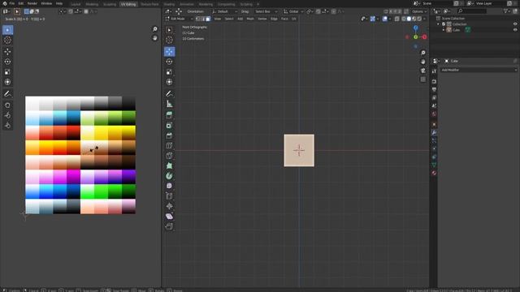Screen dimensions: 520x292
Task: Open the Render menu
Action: 32,3
